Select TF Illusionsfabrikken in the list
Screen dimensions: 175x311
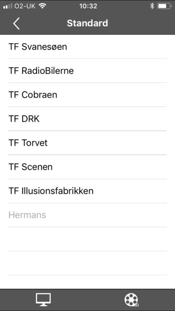[87, 191]
